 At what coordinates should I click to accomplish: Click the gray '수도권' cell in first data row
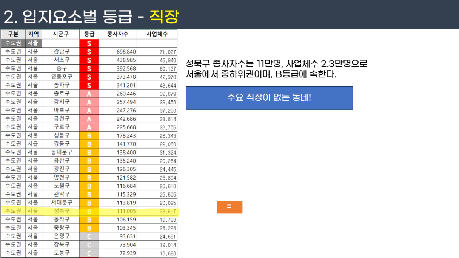pyautogui.click(x=13, y=43)
